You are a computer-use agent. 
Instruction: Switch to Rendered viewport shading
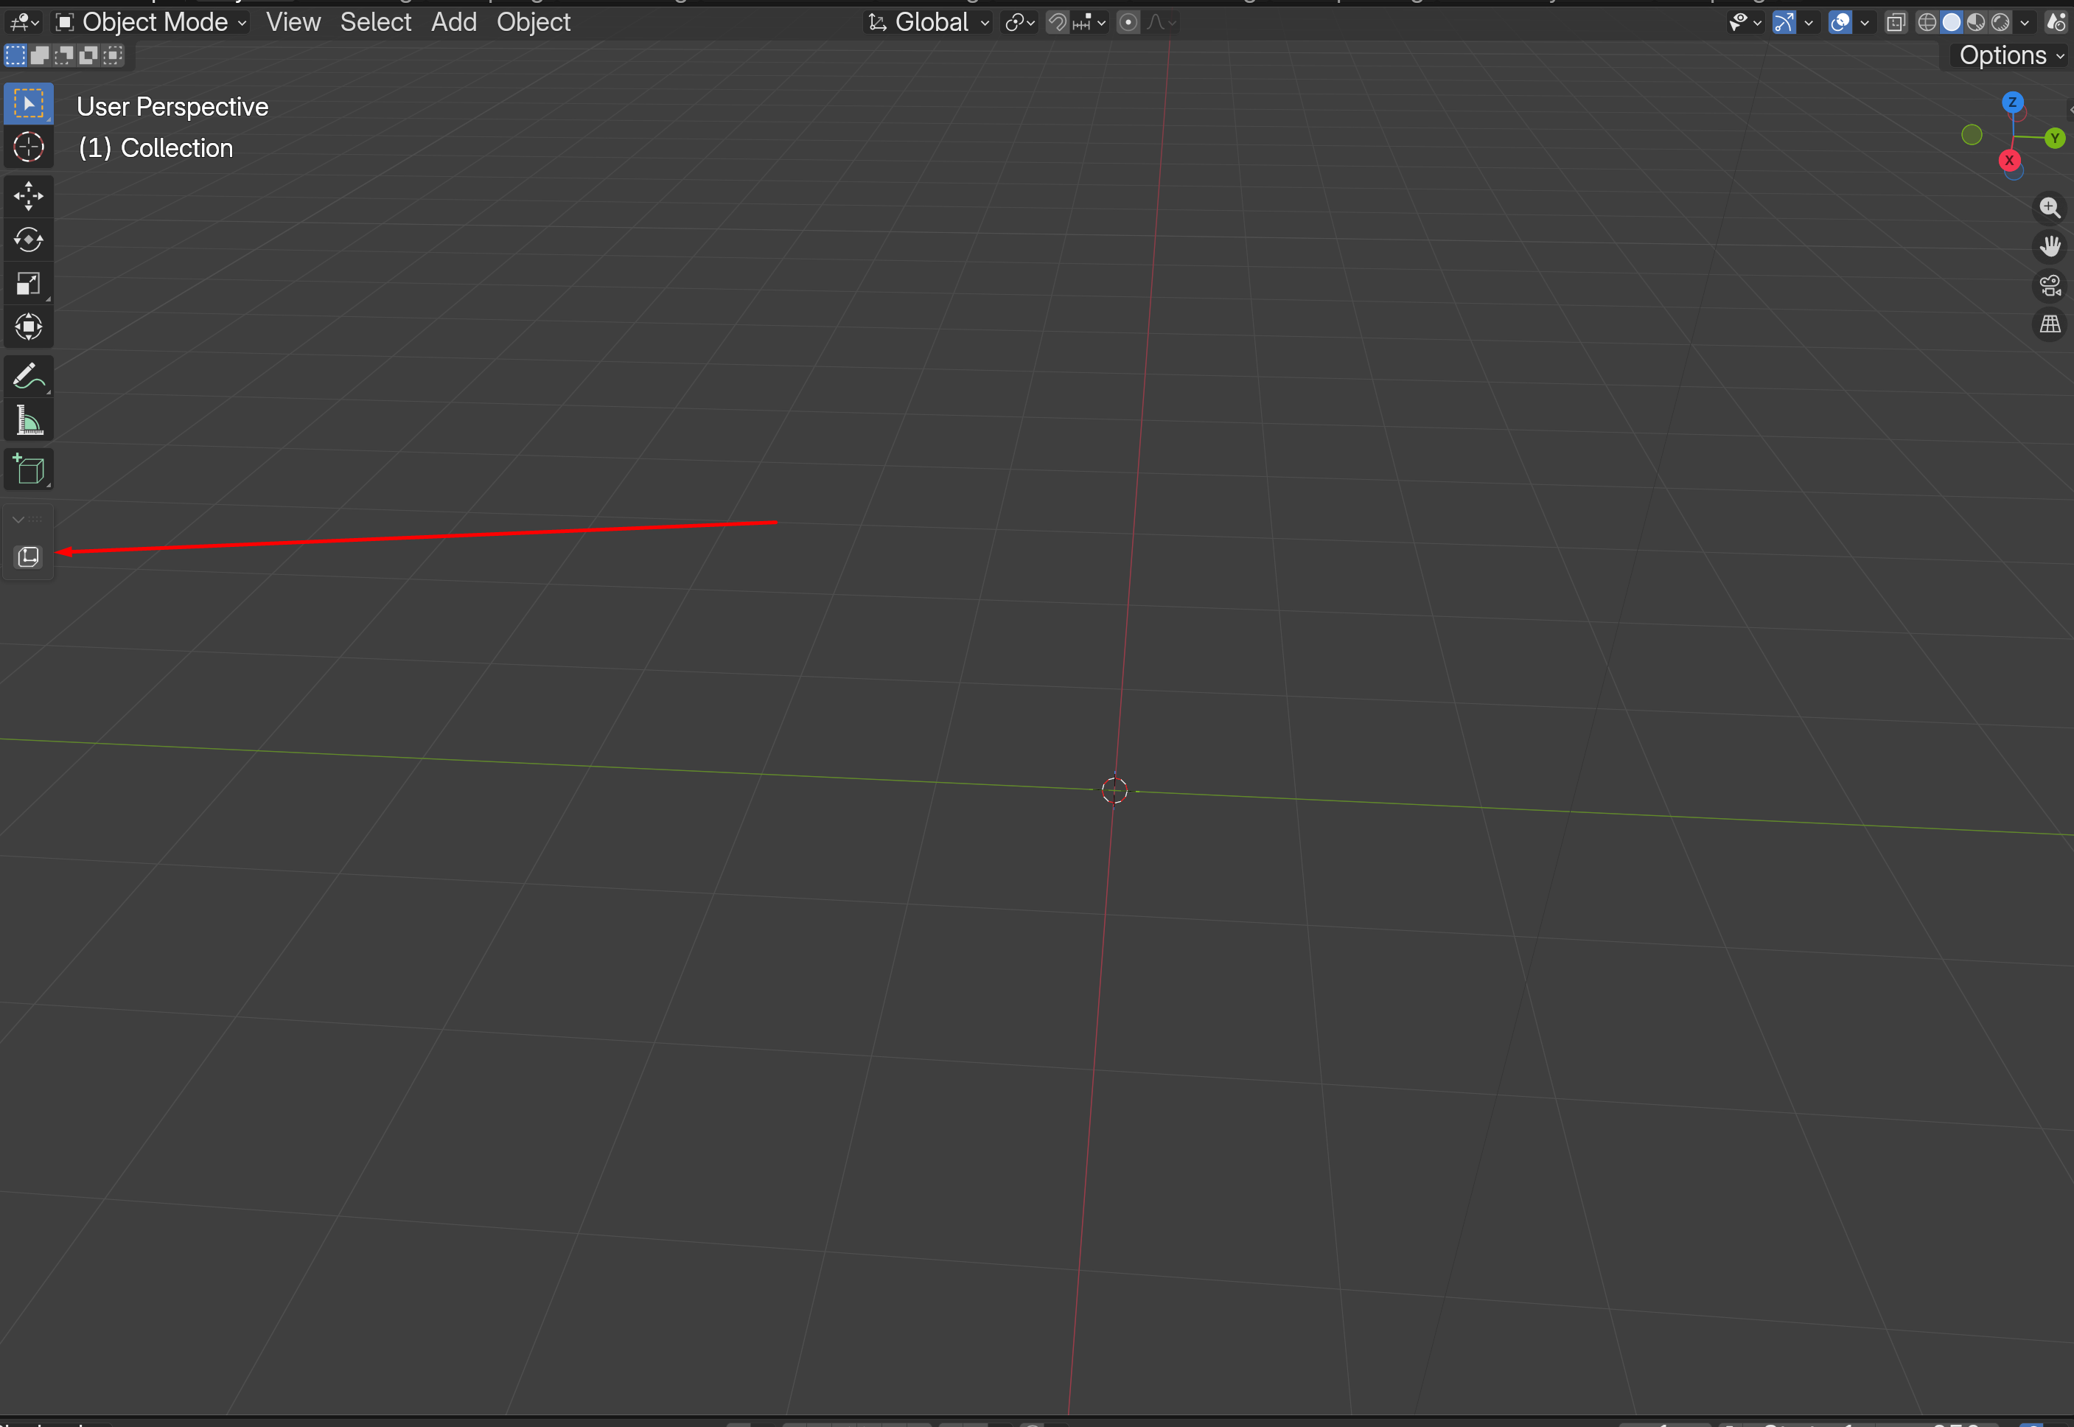pyautogui.click(x=2001, y=22)
